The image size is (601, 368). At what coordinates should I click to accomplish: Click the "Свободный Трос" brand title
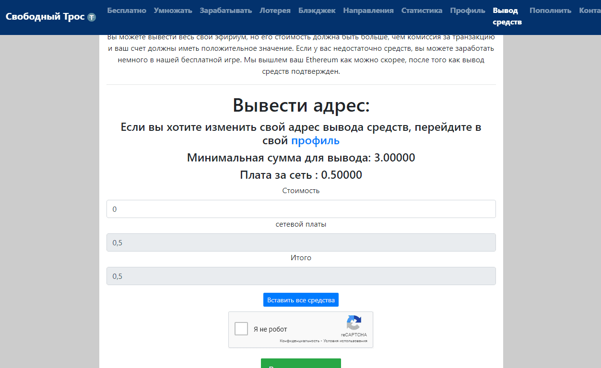point(45,17)
